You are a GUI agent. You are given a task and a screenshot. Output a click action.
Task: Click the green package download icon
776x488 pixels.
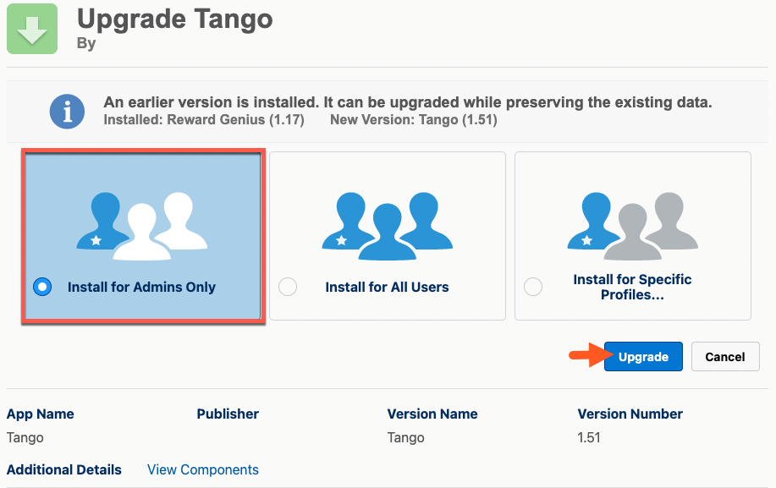pos(31,29)
